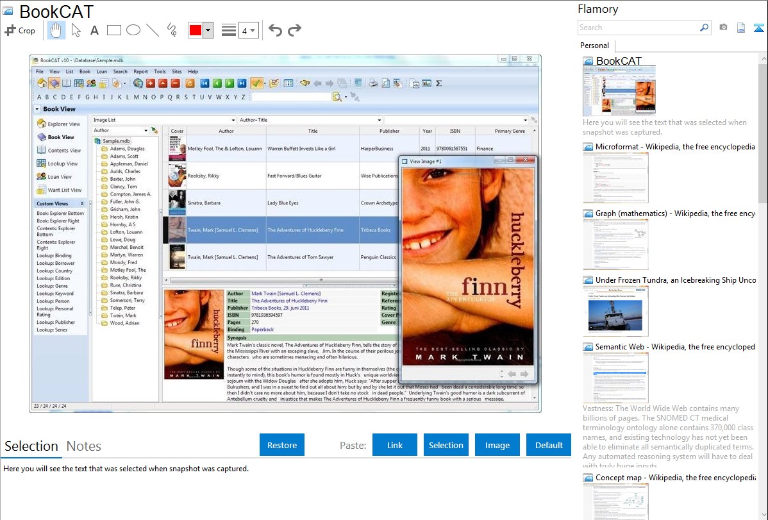Click the snapshot list vertical scrollbar
This screenshot has height=520, width=768.
point(763,132)
